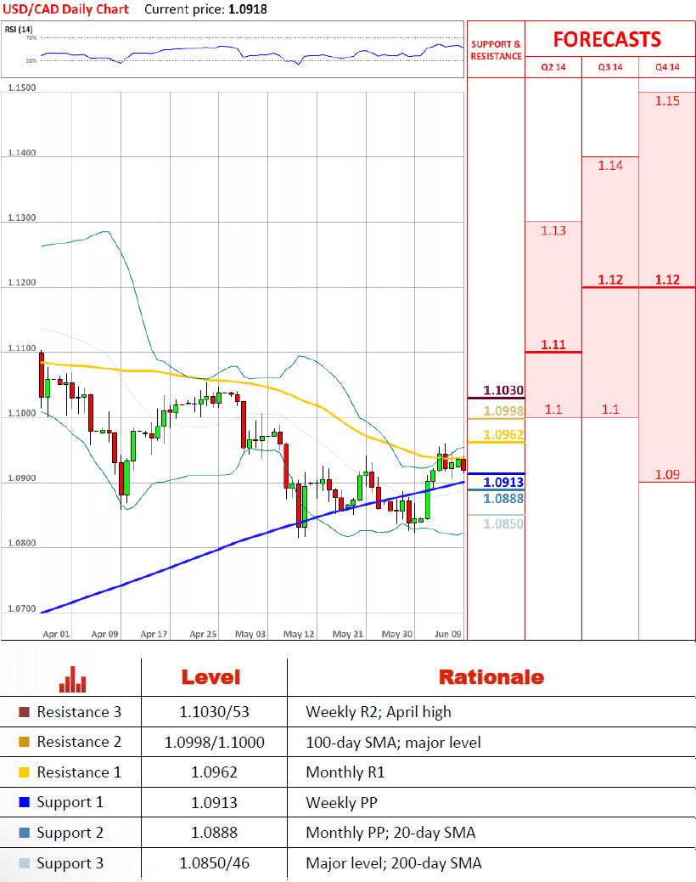Click the bold 1.12 forecast in Q4
696x882 pixels.
pos(667,280)
